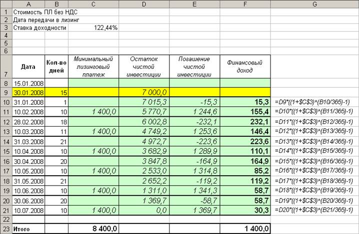This screenshot has height=234, width=359.
Task: Click yellow cell containing 7 000,0
Action: tap(144, 92)
